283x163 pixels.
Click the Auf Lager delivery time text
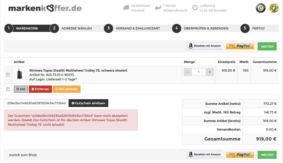click(53, 79)
